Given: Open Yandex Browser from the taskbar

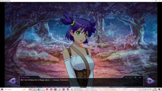Looking at the screenshot, I should pos(43,89).
